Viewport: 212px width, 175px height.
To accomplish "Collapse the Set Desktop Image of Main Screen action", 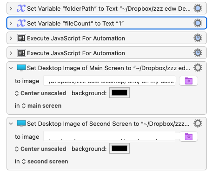I will (11, 68).
